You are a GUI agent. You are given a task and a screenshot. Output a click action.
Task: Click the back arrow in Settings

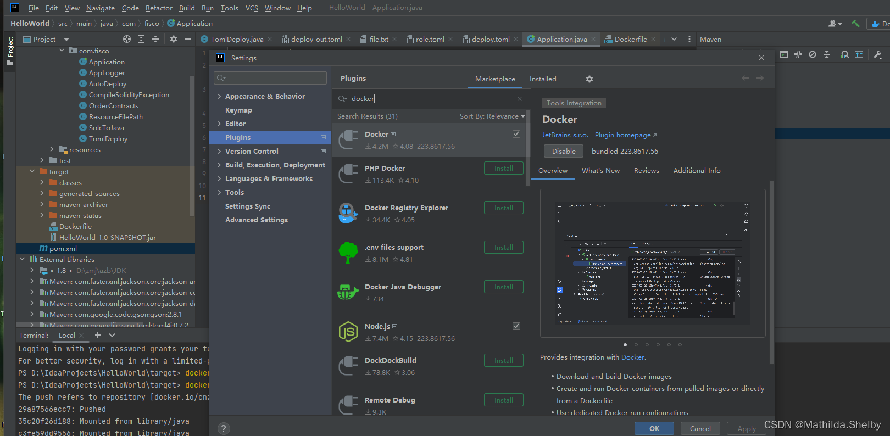pyautogui.click(x=745, y=78)
